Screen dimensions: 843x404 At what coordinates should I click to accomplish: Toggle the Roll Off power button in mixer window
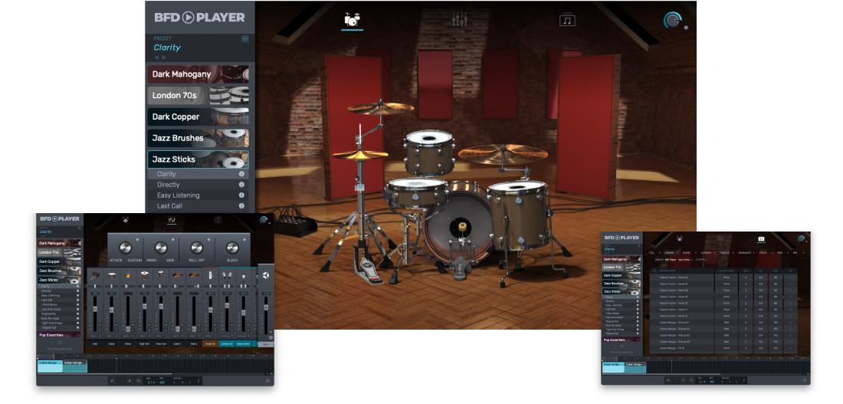210,239
